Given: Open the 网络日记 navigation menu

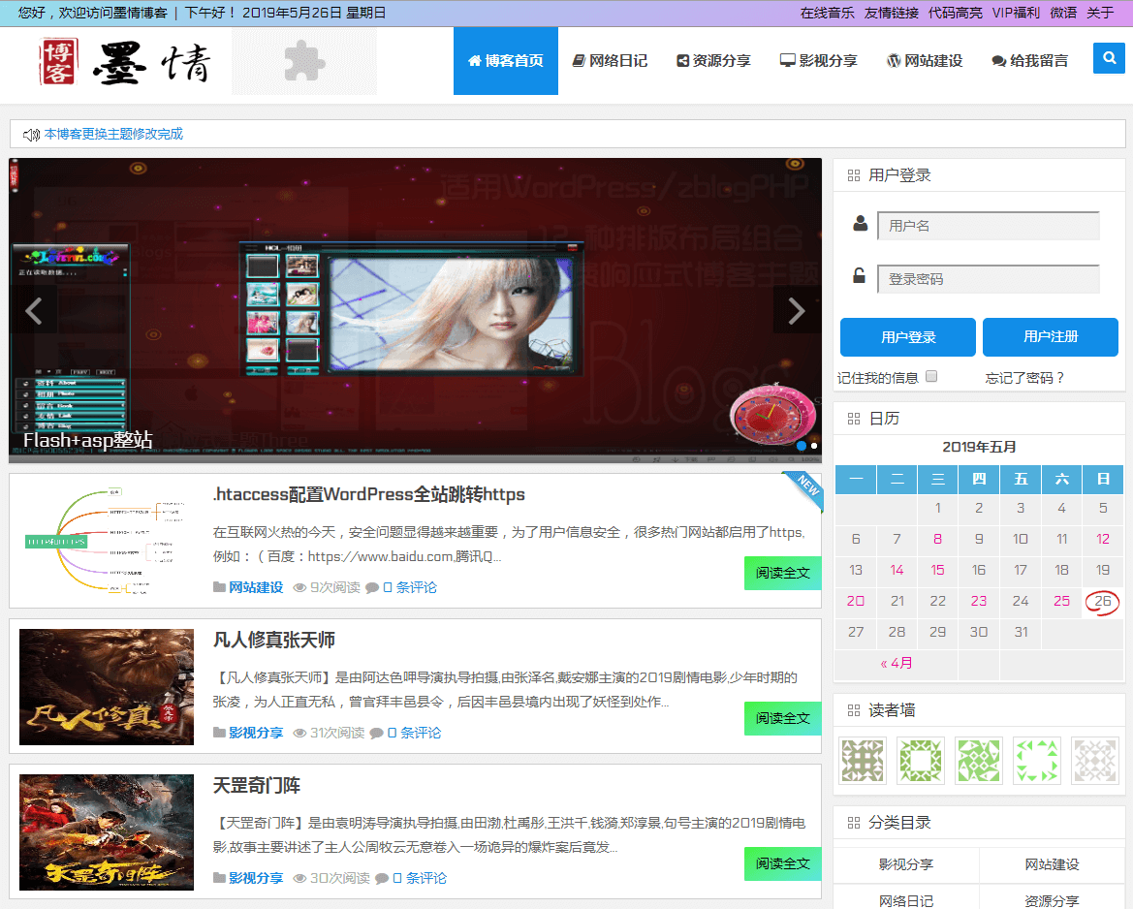Looking at the screenshot, I should coord(610,61).
